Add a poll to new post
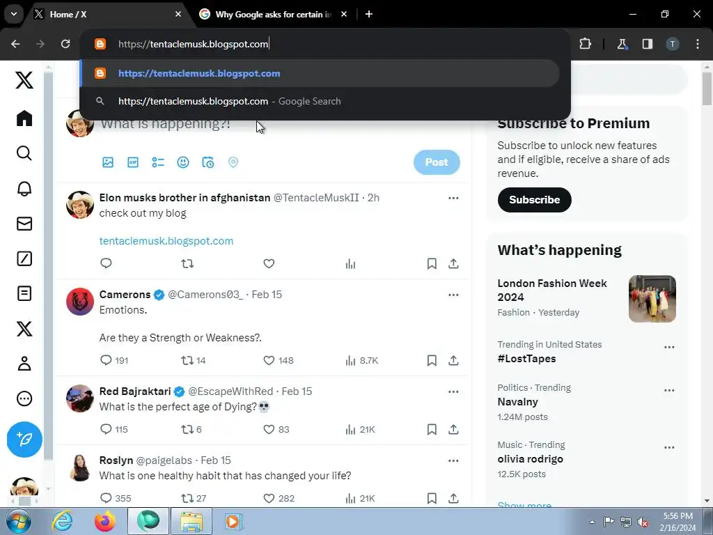The width and height of the screenshot is (713, 535). click(158, 162)
